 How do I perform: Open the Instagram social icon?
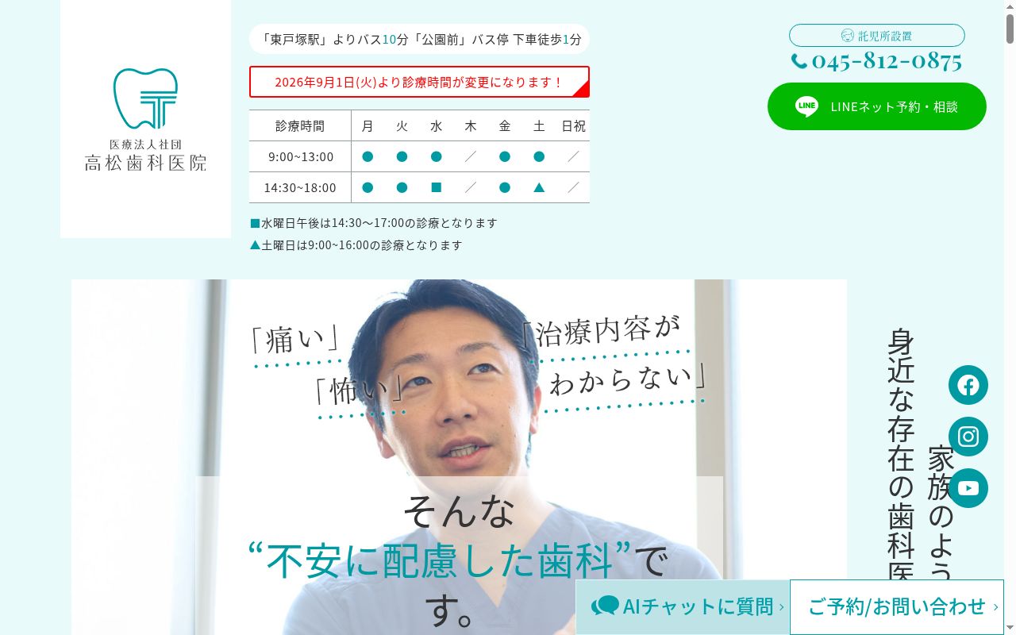coord(968,437)
